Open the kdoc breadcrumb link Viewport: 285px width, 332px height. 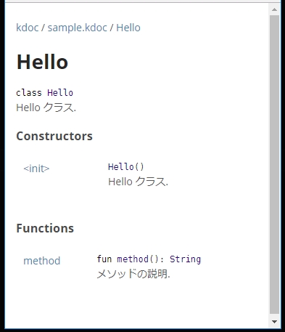click(28, 28)
